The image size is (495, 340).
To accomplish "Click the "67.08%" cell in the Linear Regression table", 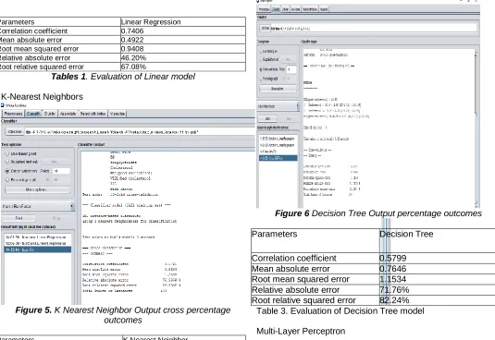I will pos(183,67).
